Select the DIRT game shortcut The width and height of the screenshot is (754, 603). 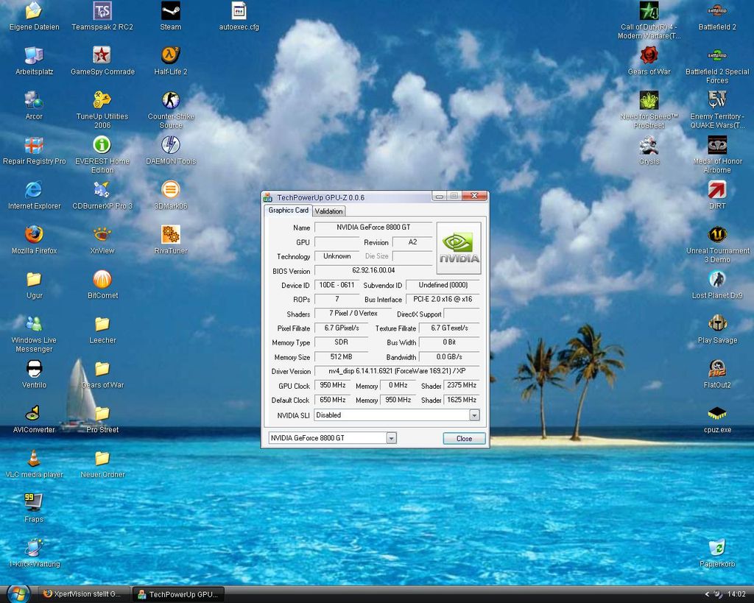[717, 189]
